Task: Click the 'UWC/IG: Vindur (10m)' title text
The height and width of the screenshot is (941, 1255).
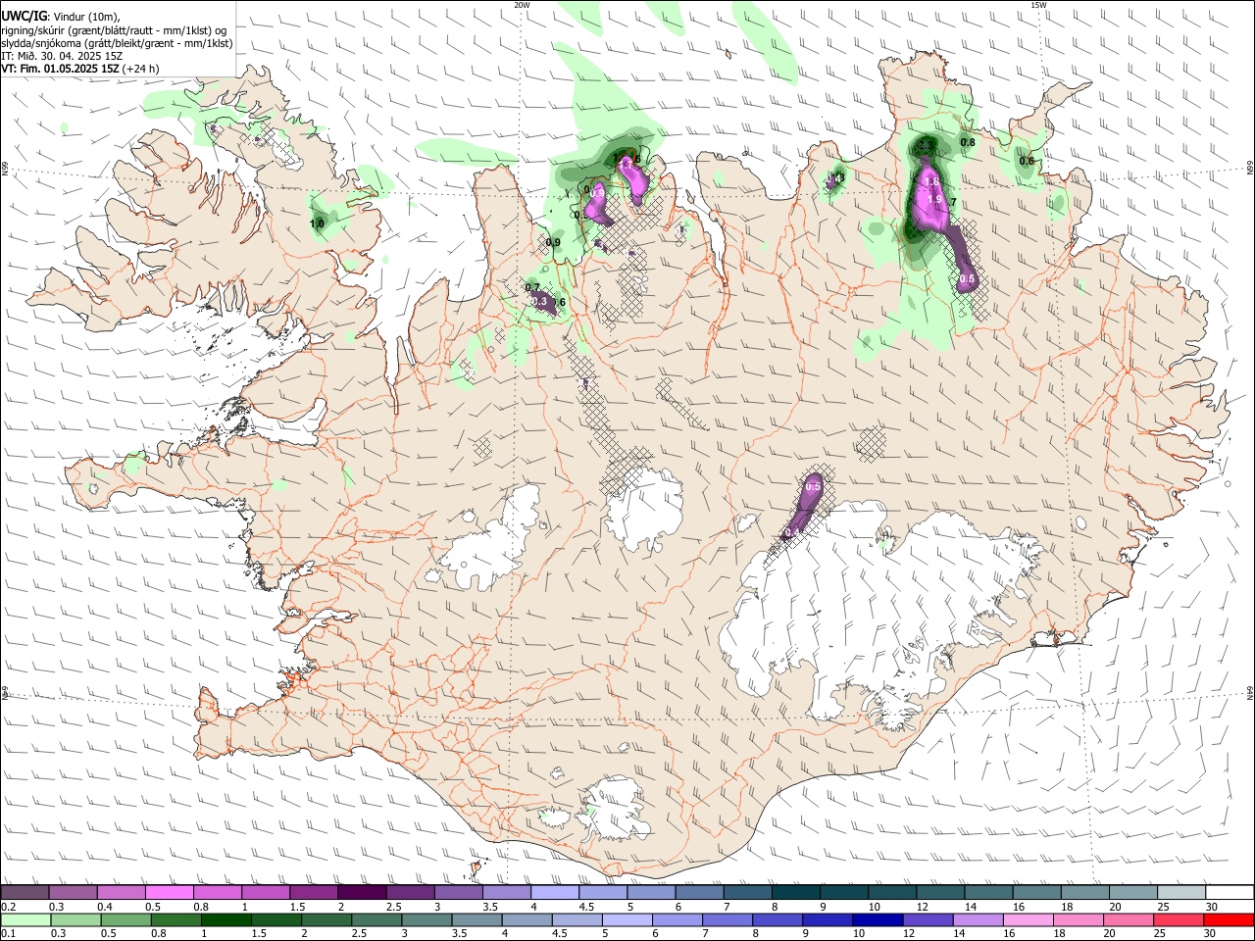Action: [61, 16]
